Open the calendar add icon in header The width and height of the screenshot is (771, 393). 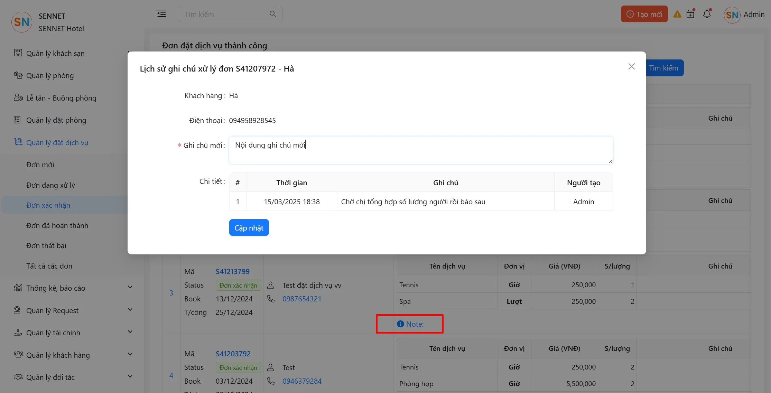pyautogui.click(x=690, y=14)
